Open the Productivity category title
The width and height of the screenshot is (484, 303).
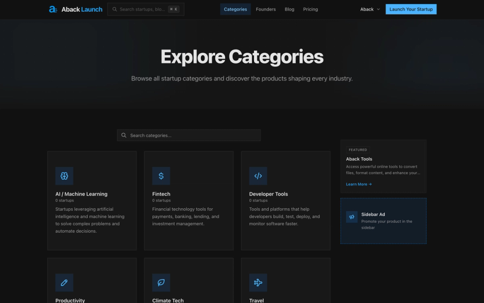[70, 300]
